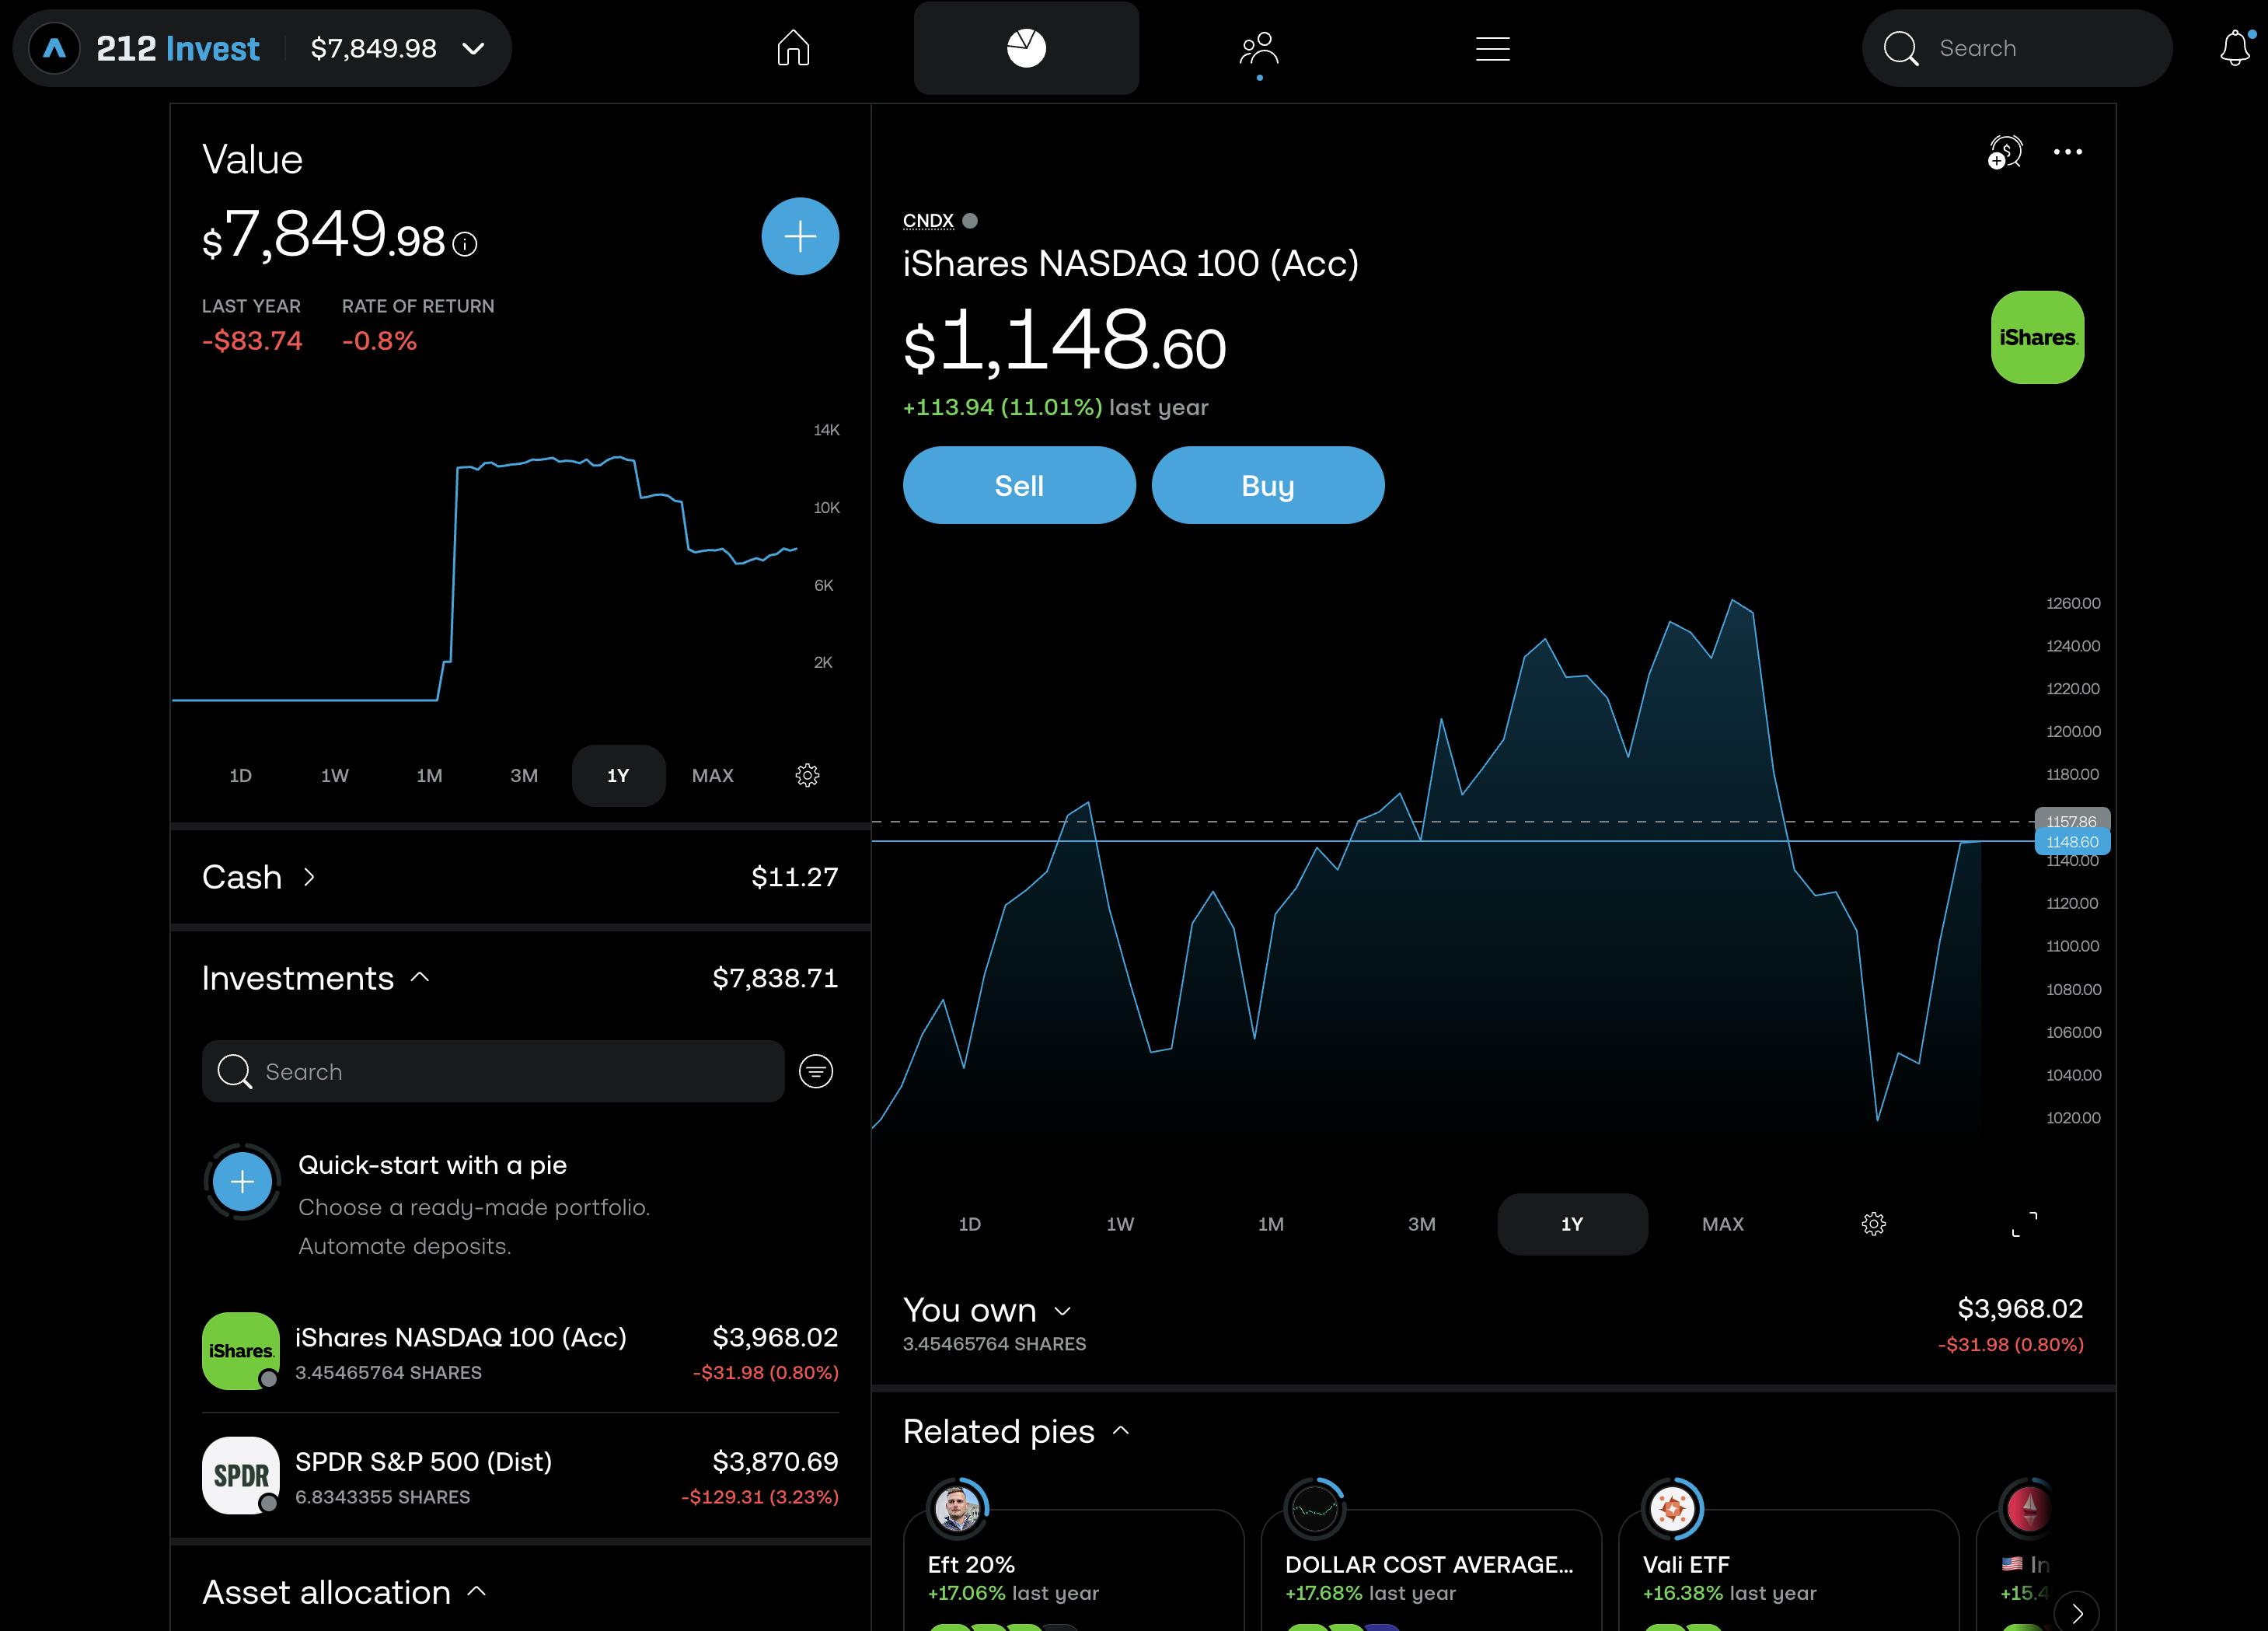
Task: Collapse the Investments section
Action: (421, 978)
